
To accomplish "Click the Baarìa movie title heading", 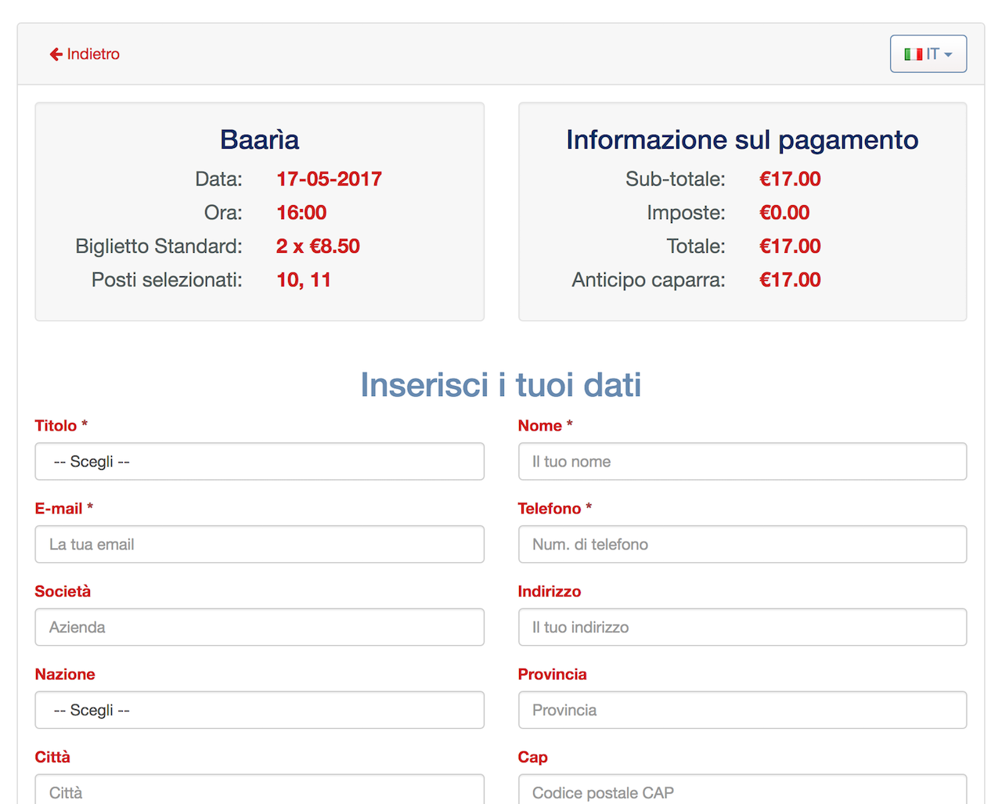I will tap(259, 139).
